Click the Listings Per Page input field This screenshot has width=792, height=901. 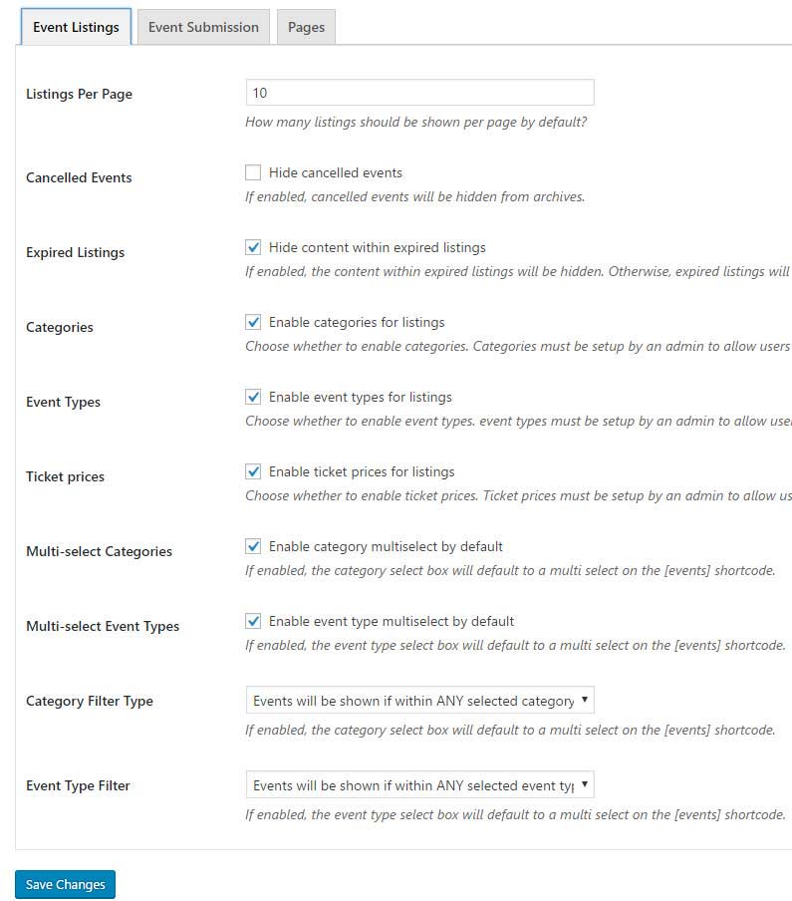[x=419, y=93]
